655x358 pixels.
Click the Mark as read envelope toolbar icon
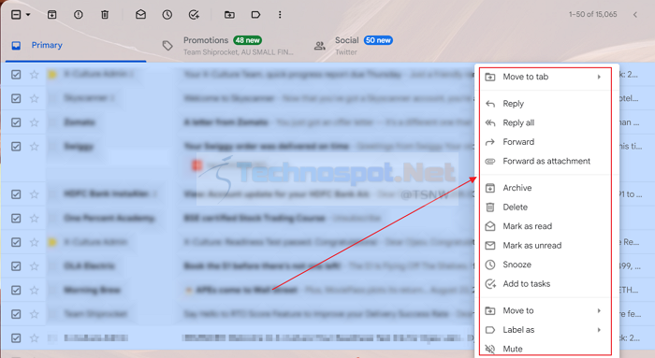coord(140,15)
